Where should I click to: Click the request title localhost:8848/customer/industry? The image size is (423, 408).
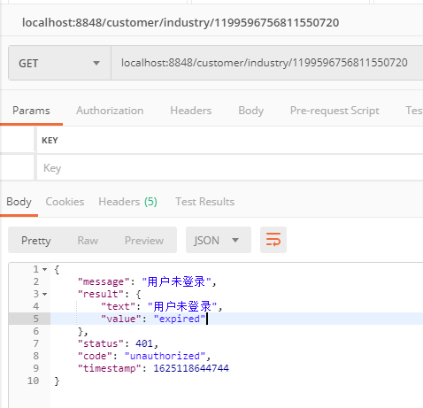181,23
